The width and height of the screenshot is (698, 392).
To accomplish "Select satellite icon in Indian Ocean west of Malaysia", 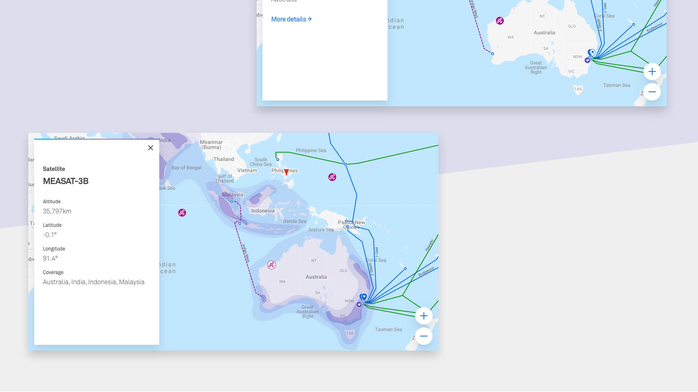I will coord(182,213).
